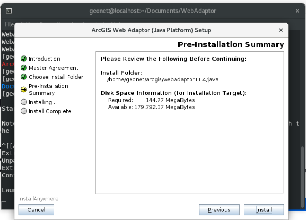The width and height of the screenshot is (306, 220).
Task: Click the yellow arrow icon for Pre-Installation Summary
Action: (x=24, y=89)
